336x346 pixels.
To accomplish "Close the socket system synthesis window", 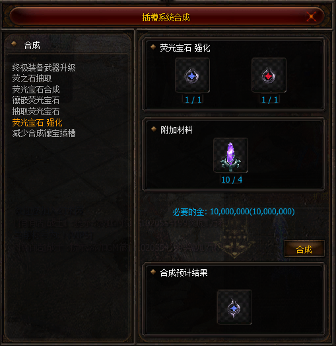I will pyautogui.click(x=312, y=17).
